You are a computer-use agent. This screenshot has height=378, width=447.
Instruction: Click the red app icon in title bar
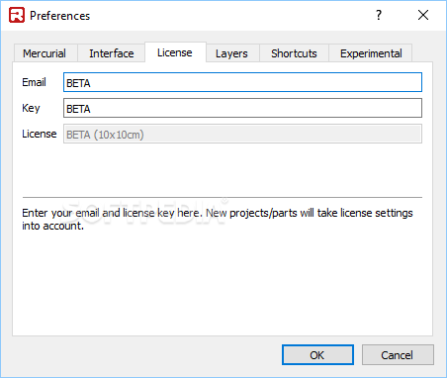pos(17,15)
